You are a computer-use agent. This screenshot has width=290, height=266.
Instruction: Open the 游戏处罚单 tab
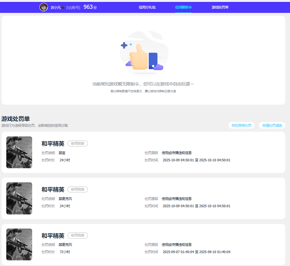click(x=220, y=7)
